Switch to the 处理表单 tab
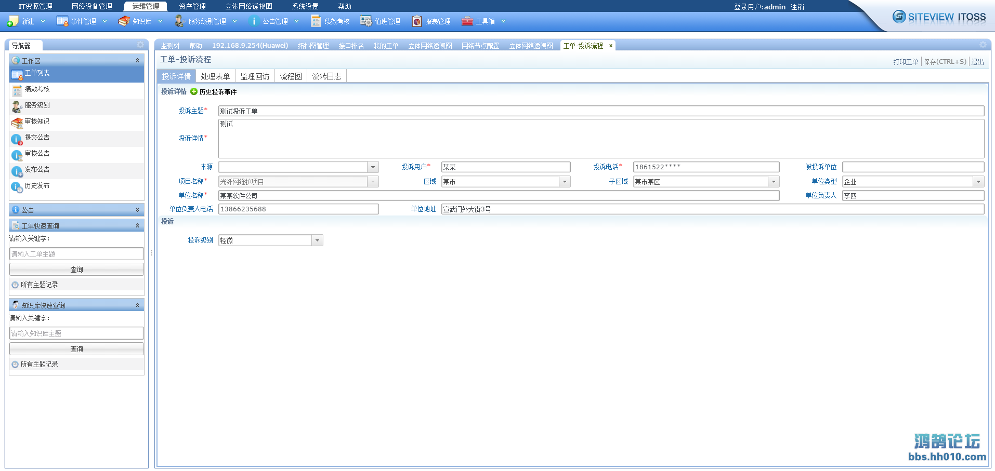The height and width of the screenshot is (471, 995). [215, 76]
